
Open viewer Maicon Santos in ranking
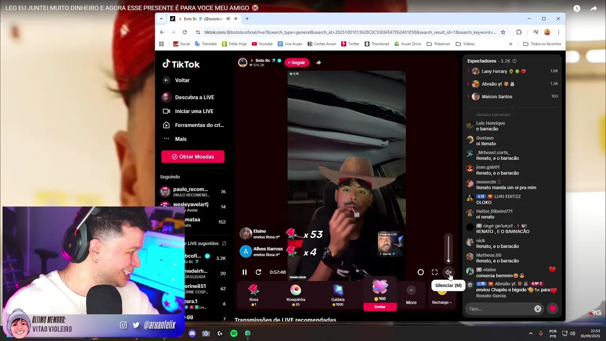[513, 97]
